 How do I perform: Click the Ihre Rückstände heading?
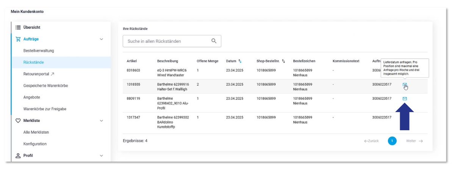[135, 29]
